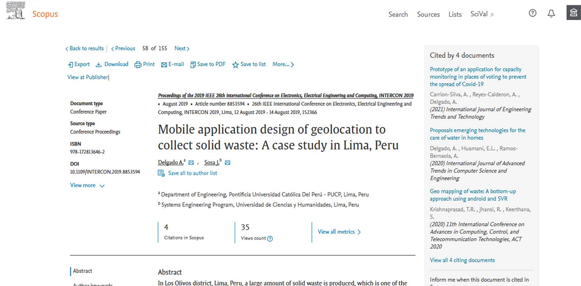Image resolution: width=581 pixels, height=286 pixels.
Task: Open the Lists menu item
Action: tap(455, 14)
